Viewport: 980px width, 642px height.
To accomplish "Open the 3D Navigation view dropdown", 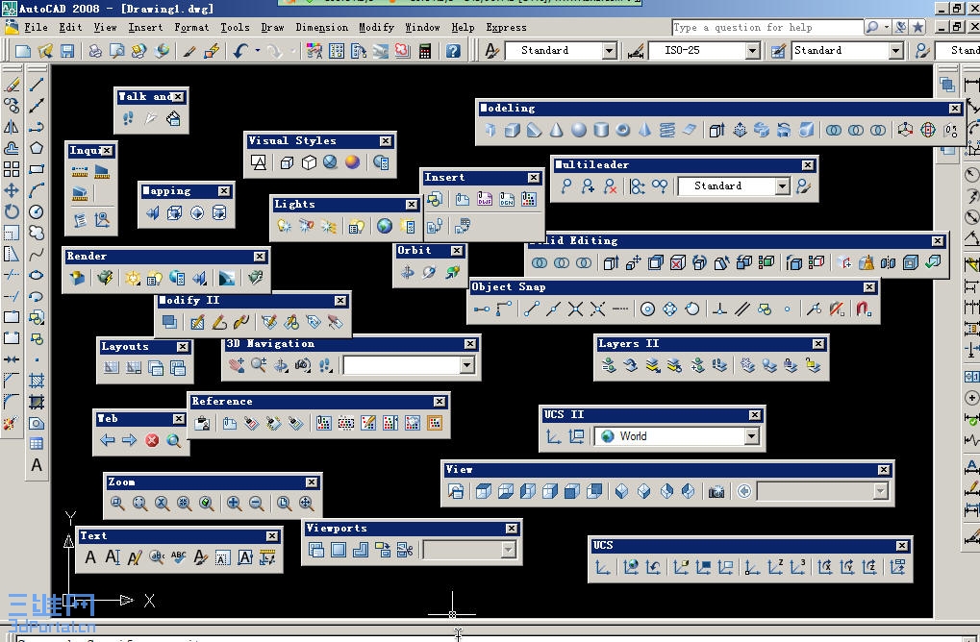I will 466,364.
